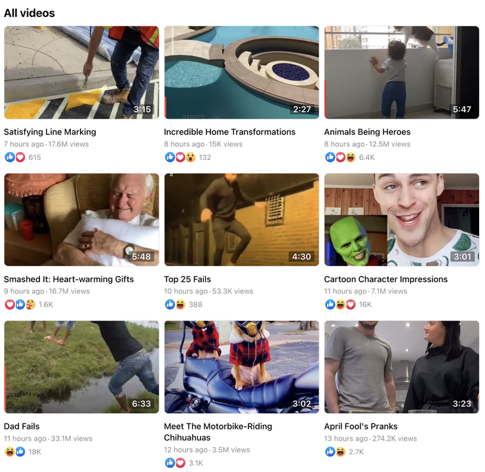Open the Cartoon Character Impressions title link
The image size is (485, 472).
386,279
